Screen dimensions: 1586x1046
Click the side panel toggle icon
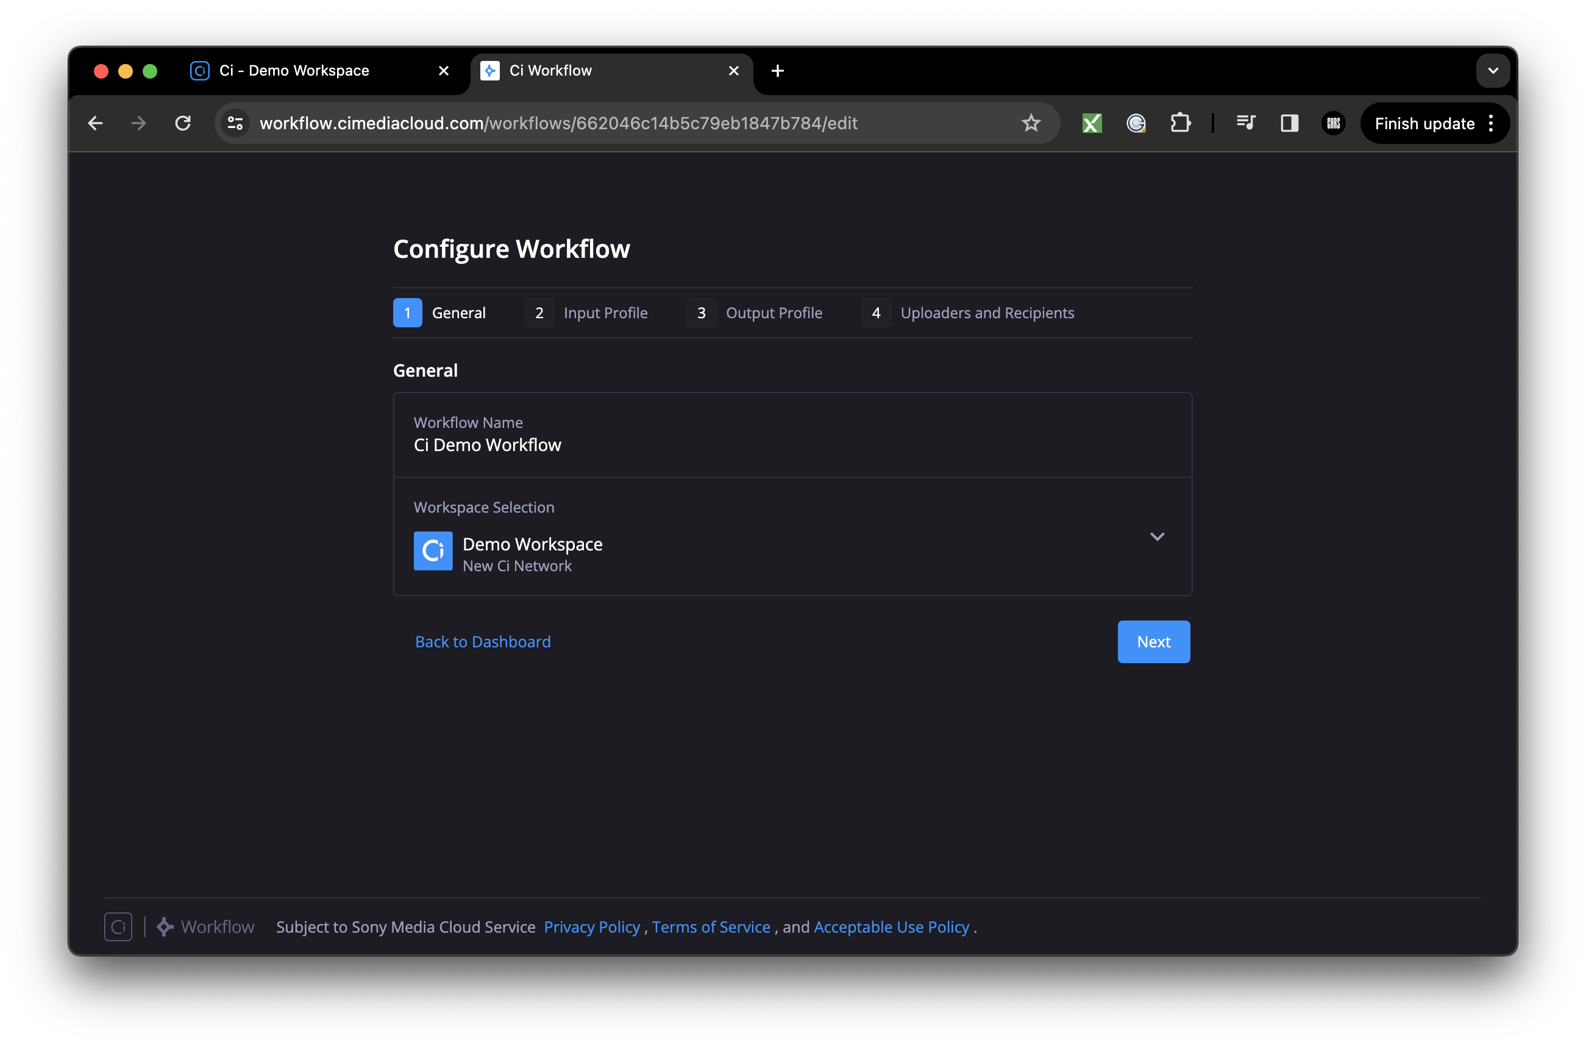pos(1289,123)
